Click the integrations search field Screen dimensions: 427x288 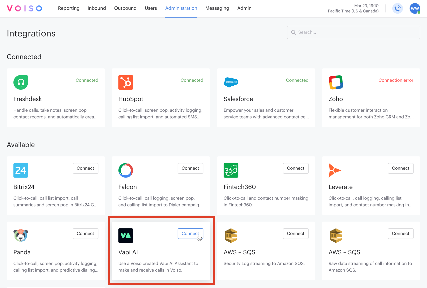pyautogui.click(x=353, y=32)
